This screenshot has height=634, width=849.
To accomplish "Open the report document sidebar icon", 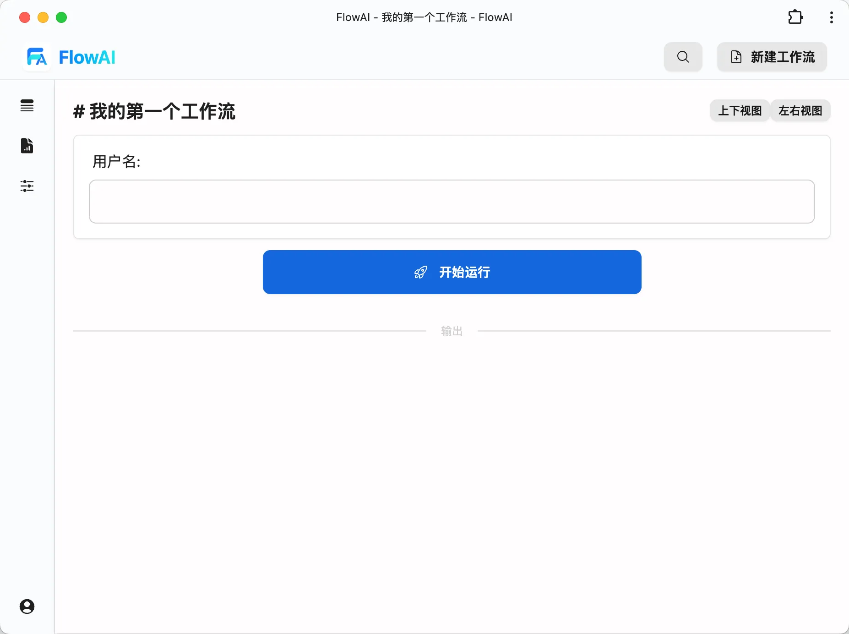I will [x=27, y=146].
